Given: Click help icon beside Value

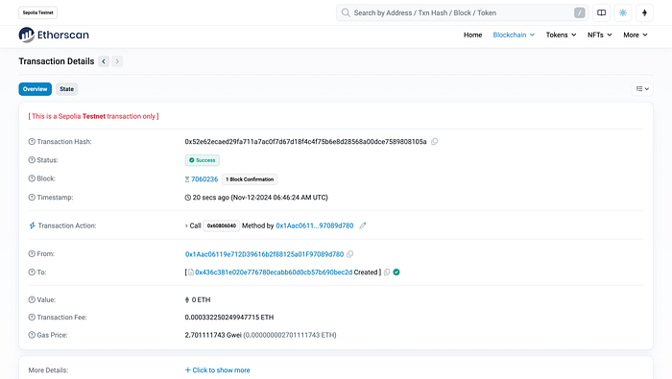Looking at the screenshot, I should tap(32, 299).
